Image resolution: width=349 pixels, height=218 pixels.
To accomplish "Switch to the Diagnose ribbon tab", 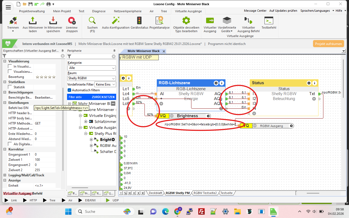I will pos(99,11).
